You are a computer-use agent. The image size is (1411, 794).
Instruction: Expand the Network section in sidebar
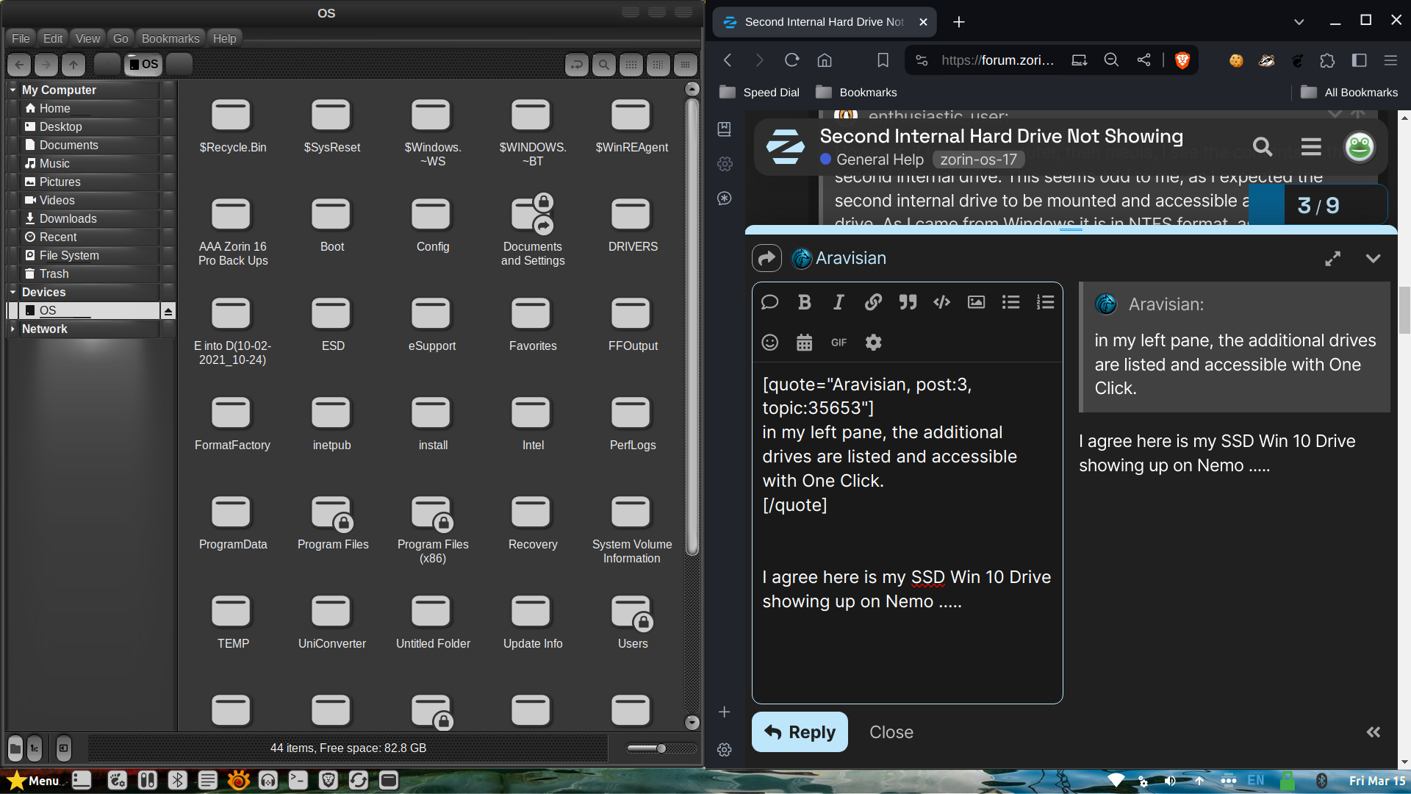point(12,329)
